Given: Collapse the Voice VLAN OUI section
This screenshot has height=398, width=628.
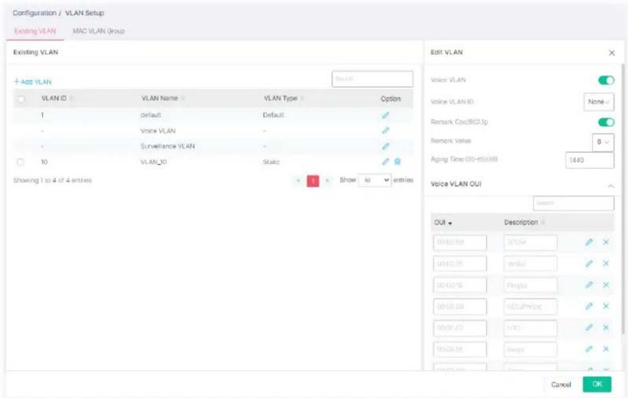Looking at the screenshot, I should pyautogui.click(x=611, y=186).
